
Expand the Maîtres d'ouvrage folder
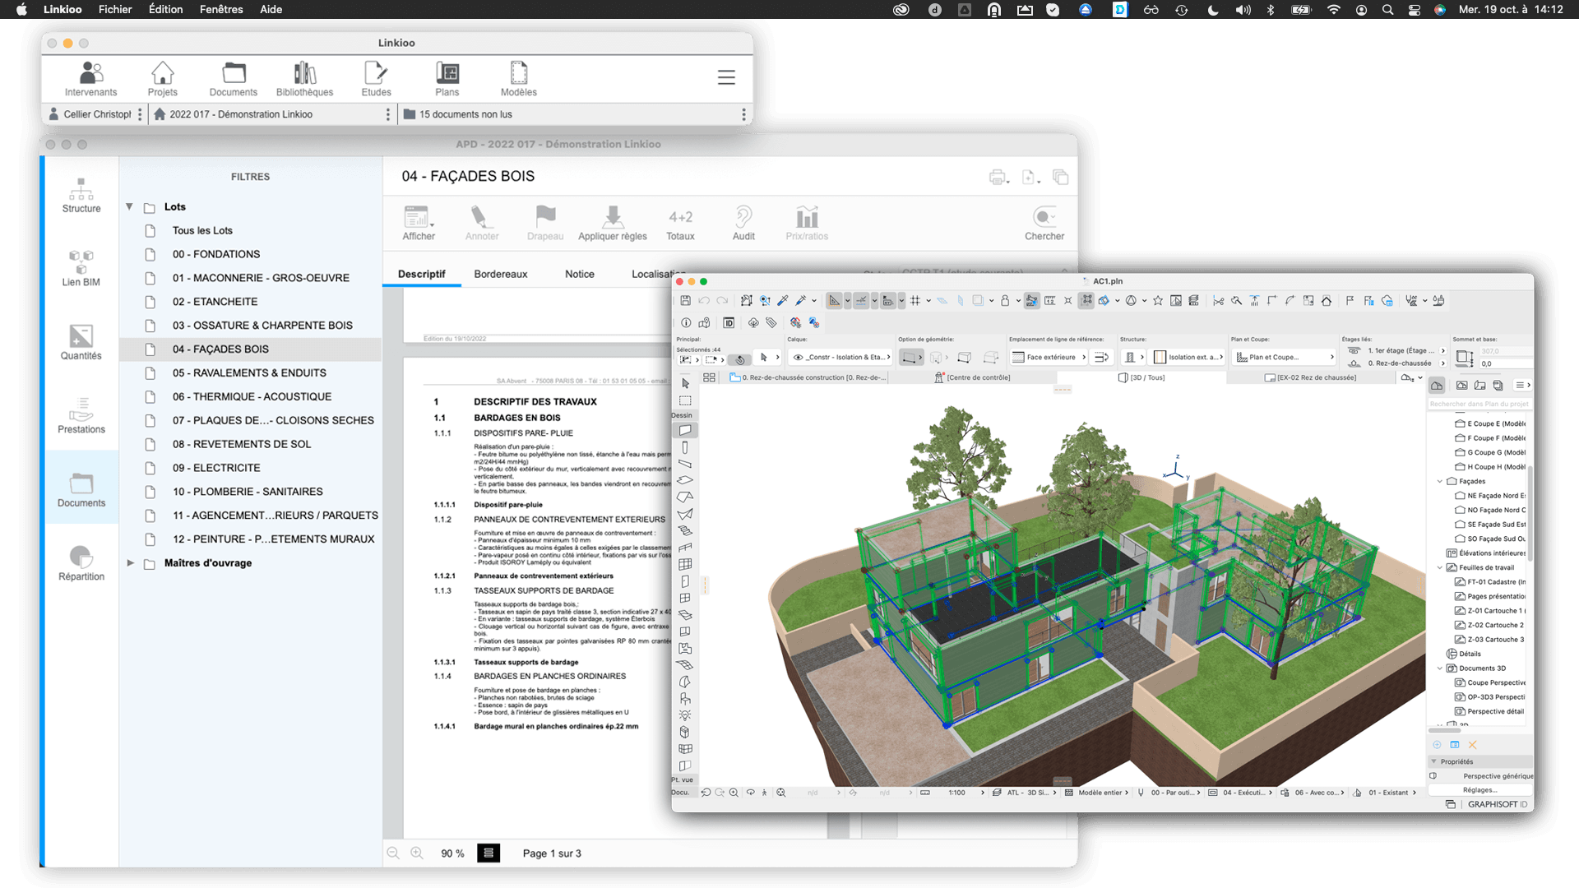point(130,563)
